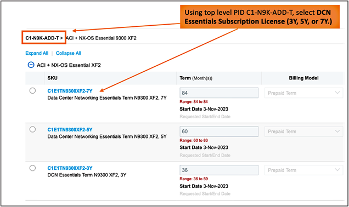Screen dimensions: 349x207
Task: Click 'Range: 36 to 59' text
Action: 194,179
